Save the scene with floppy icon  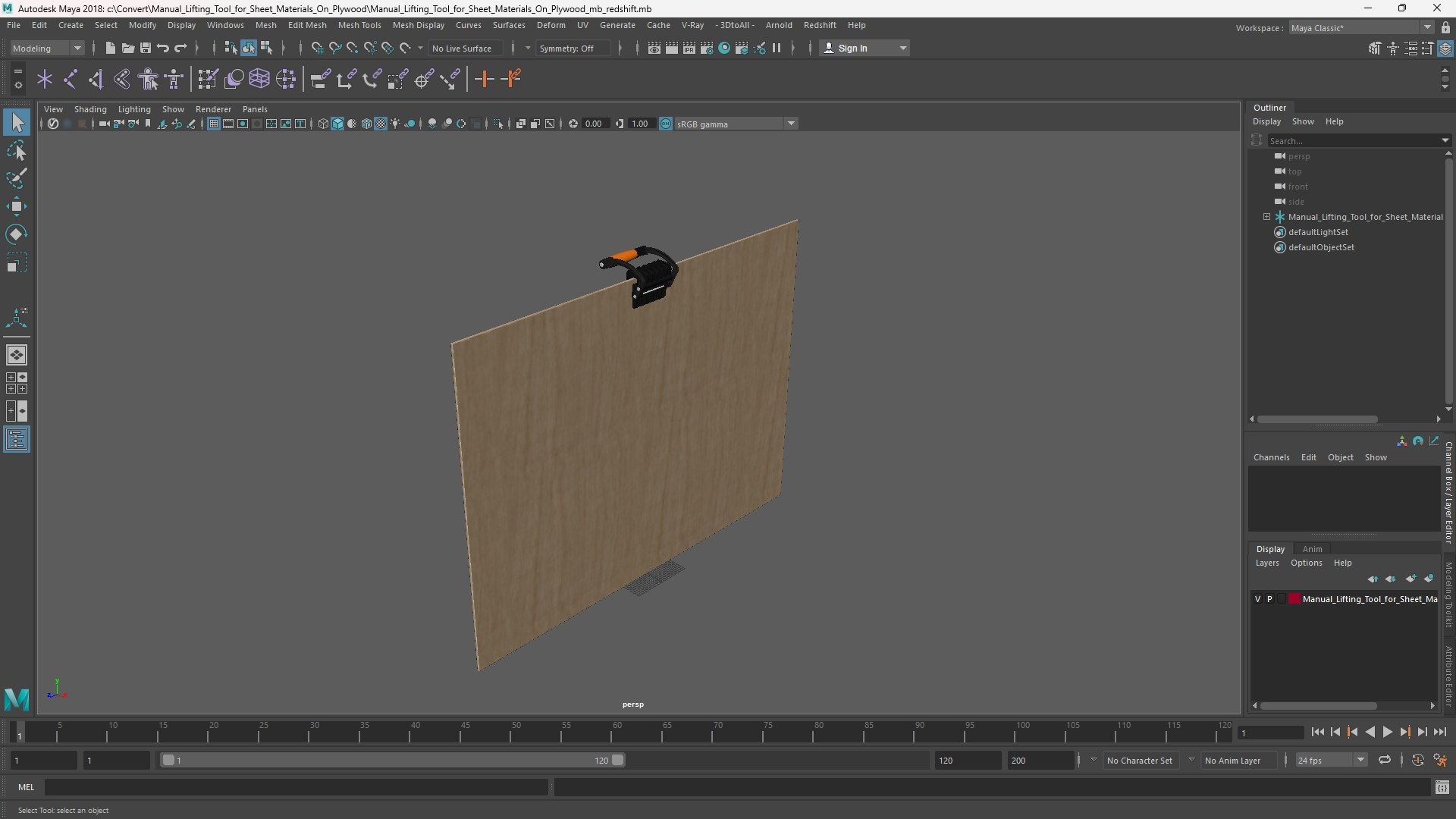pyautogui.click(x=145, y=48)
